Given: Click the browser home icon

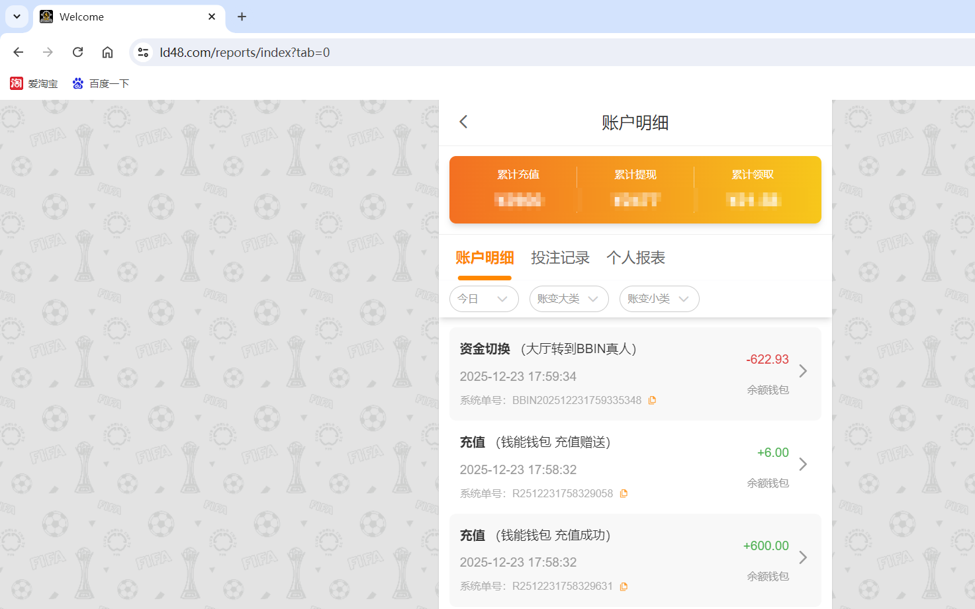Looking at the screenshot, I should pyautogui.click(x=107, y=52).
